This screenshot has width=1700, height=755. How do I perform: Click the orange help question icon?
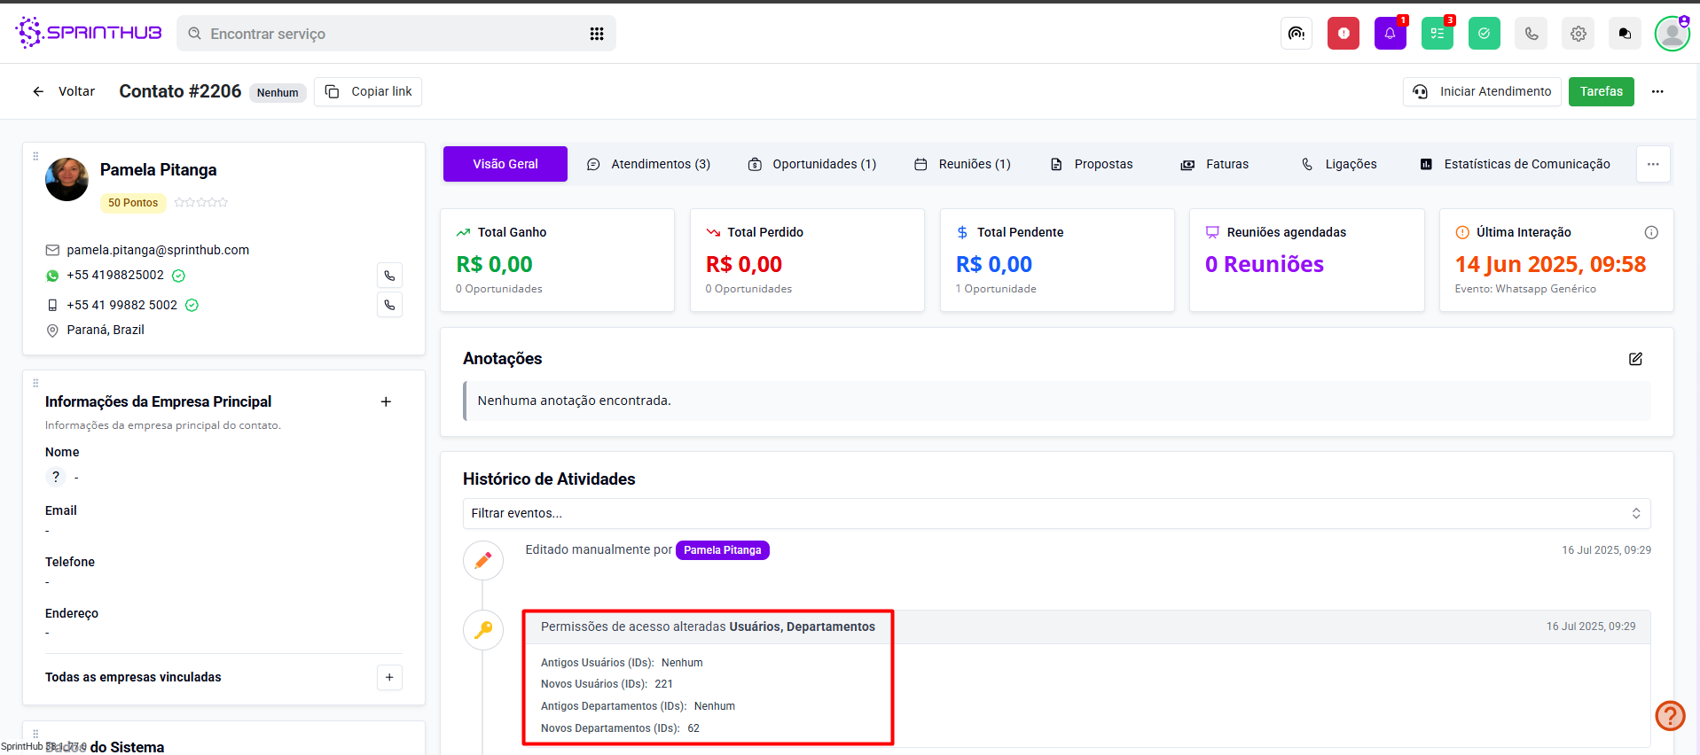[1669, 715]
